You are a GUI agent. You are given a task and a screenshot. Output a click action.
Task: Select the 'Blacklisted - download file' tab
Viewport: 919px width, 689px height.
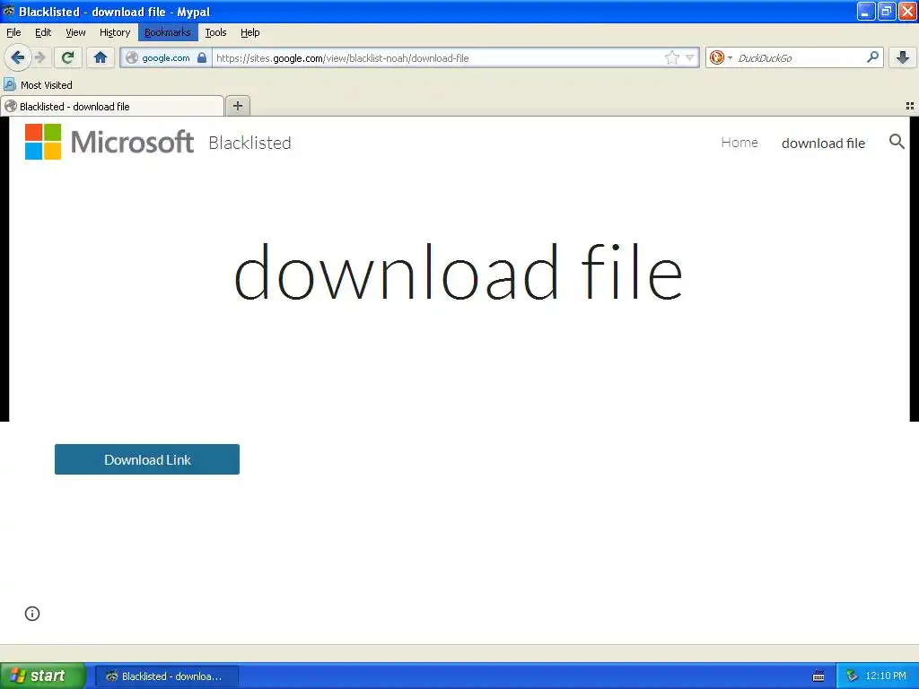click(112, 106)
